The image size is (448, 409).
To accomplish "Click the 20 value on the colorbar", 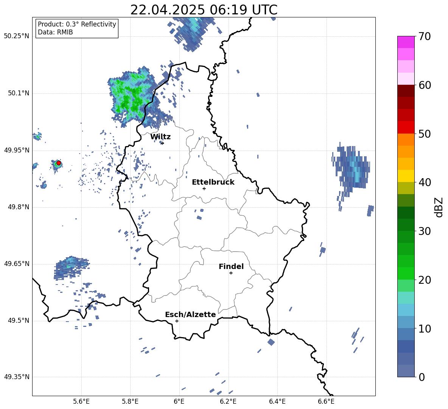I will coord(425,280).
